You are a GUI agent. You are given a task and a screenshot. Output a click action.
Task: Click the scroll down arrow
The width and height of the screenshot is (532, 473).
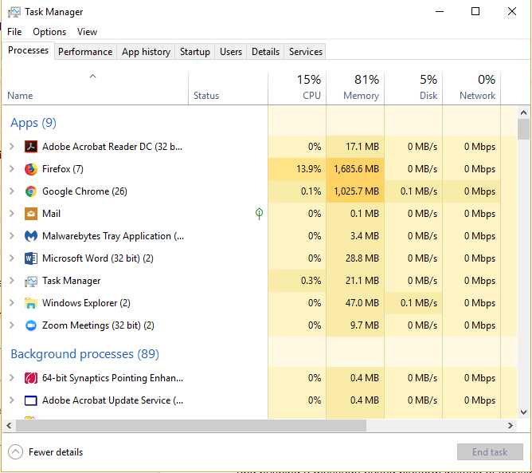(523, 412)
